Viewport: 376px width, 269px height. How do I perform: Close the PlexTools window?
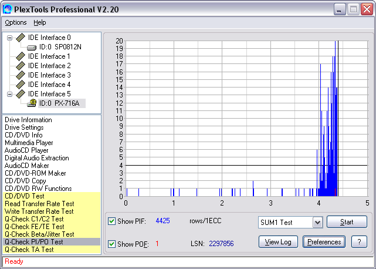tap(367, 9)
